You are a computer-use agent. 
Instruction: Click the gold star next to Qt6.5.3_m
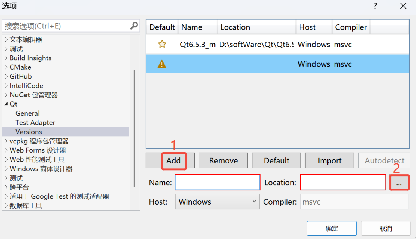(x=162, y=44)
